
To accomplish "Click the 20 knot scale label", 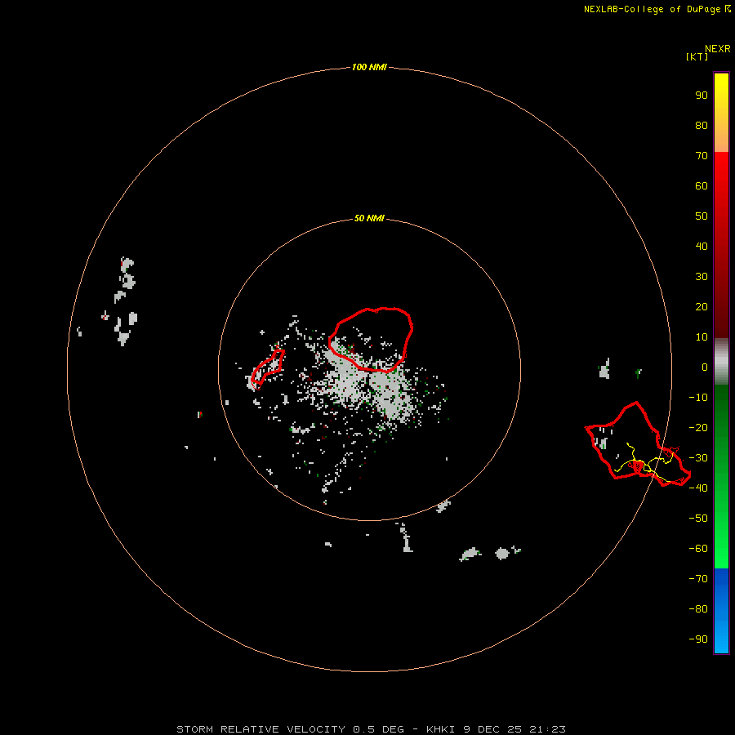I will coord(702,306).
